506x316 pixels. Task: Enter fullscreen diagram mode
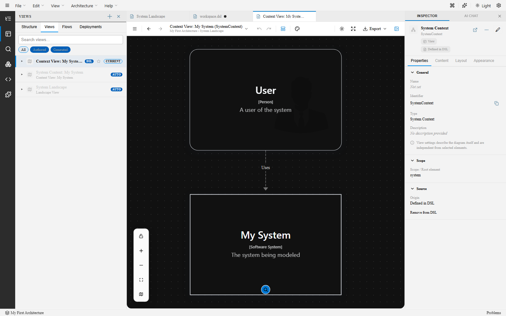pyautogui.click(x=353, y=29)
